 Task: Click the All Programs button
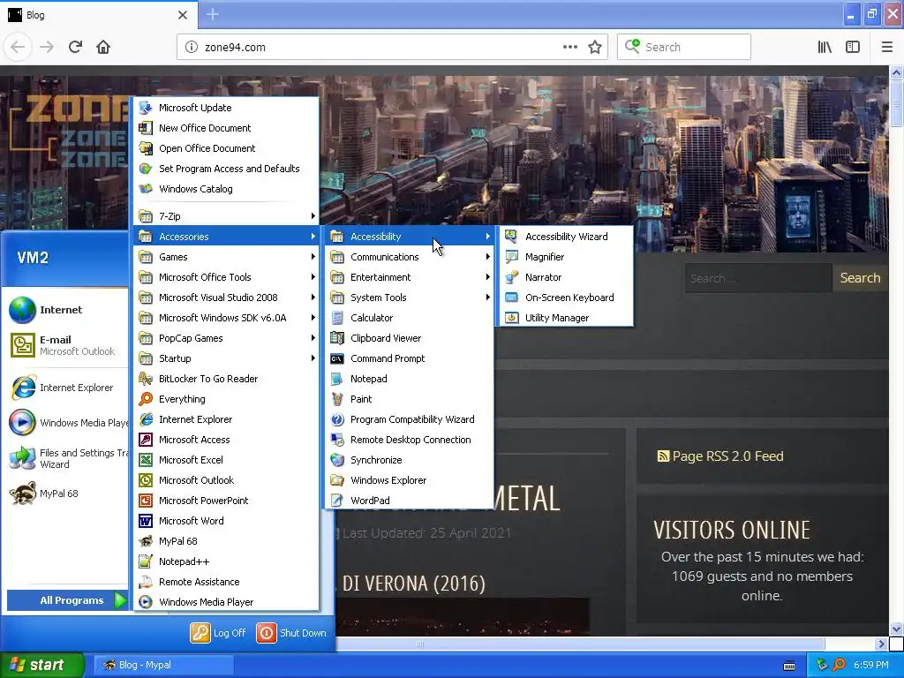pos(67,600)
